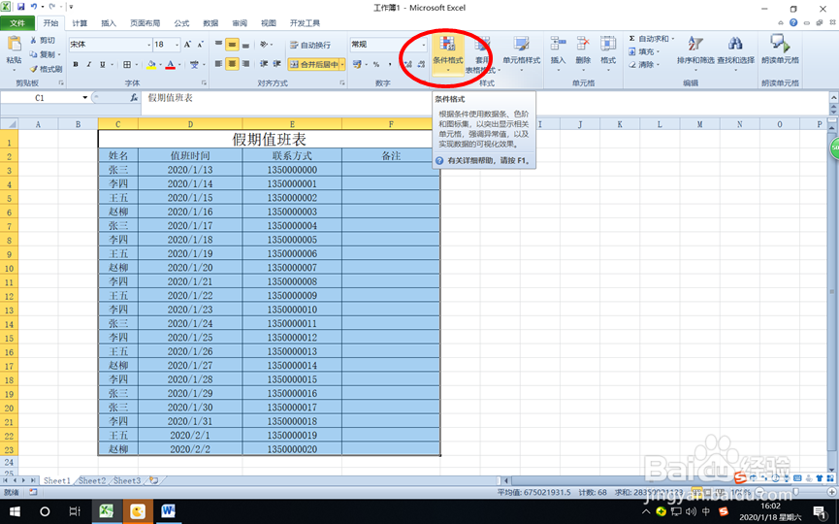Open the number format 常规 dropdown

[423, 45]
